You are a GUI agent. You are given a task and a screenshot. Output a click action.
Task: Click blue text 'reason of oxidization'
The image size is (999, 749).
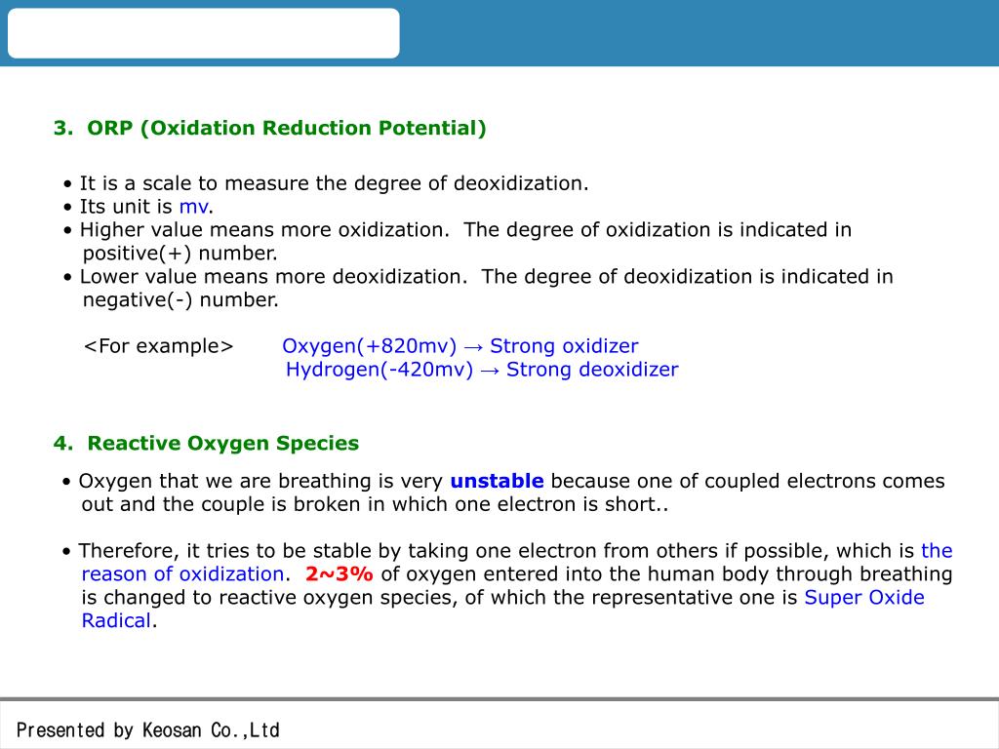click(182, 574)
